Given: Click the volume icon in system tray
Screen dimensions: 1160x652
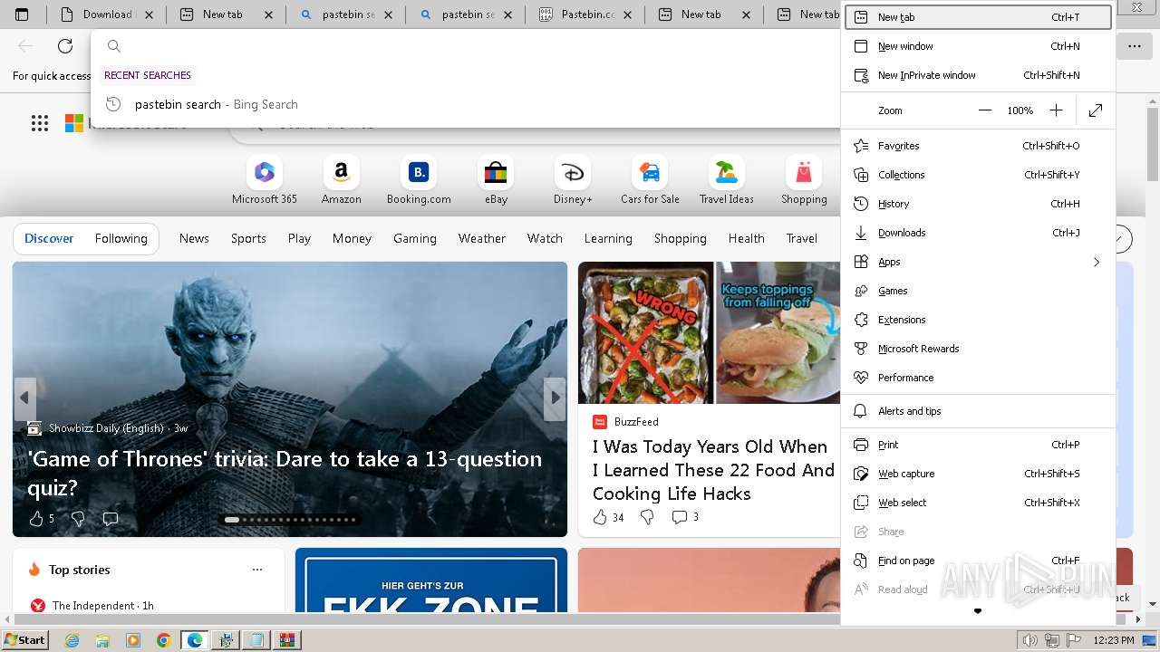Looking at the screenshot, I should coord(1030,640).
